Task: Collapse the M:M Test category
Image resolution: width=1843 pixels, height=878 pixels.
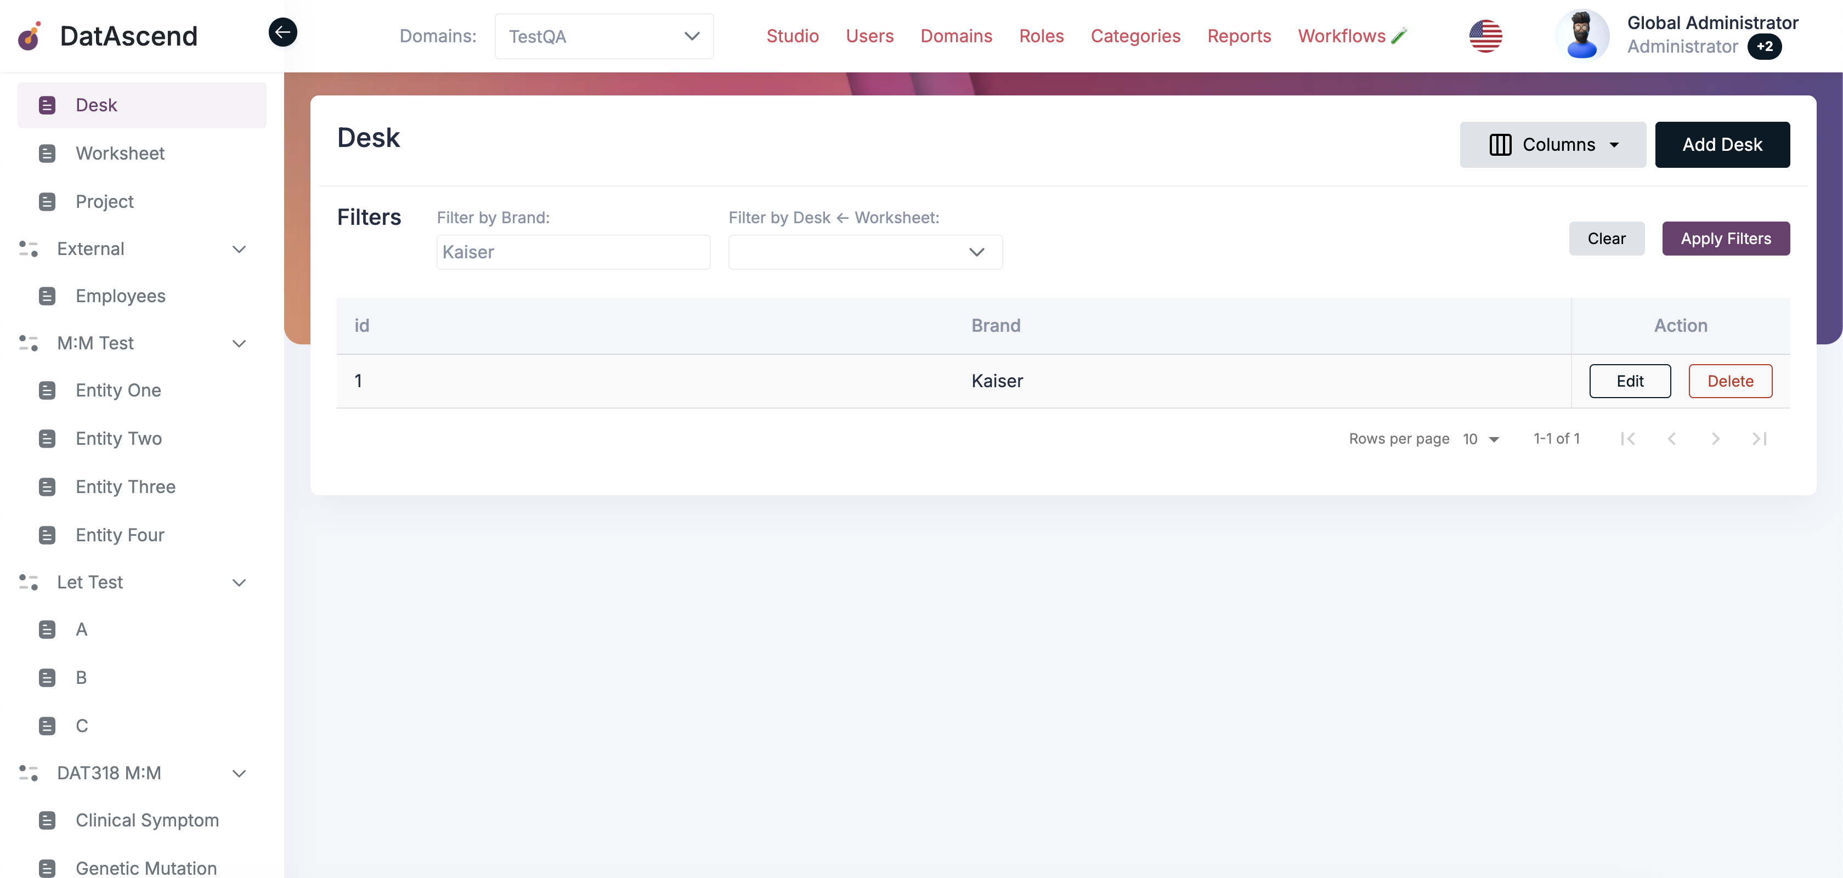Action: point(239,343)
